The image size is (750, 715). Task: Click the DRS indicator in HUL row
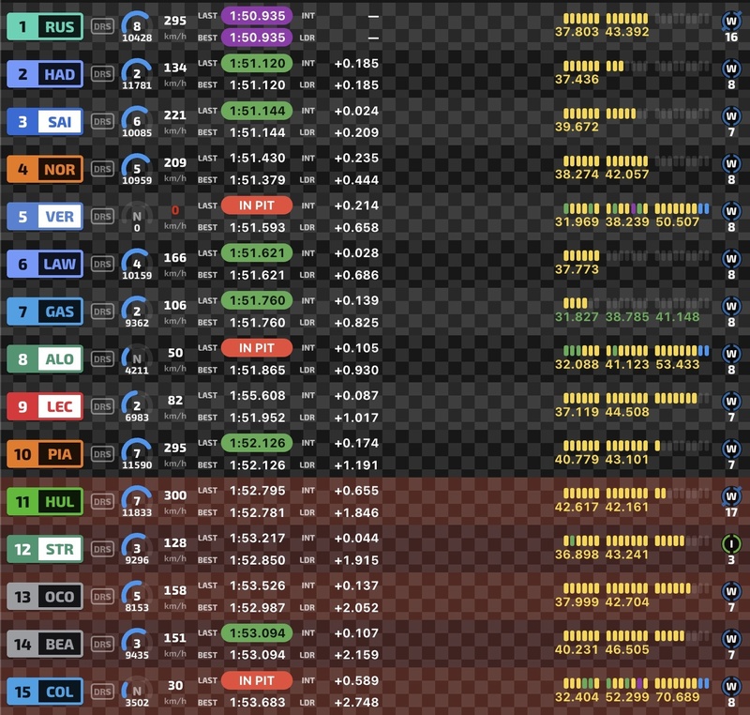tap(102, 502)
